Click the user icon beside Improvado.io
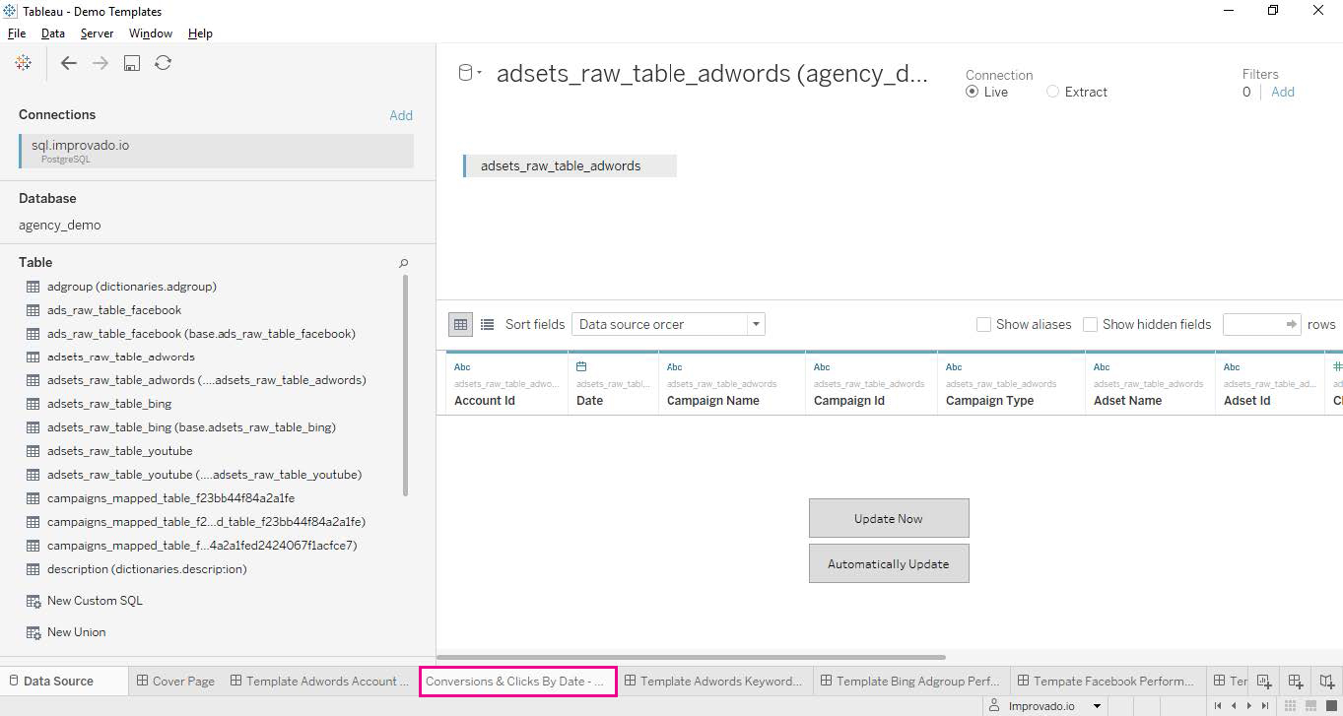 coord(995,706)
